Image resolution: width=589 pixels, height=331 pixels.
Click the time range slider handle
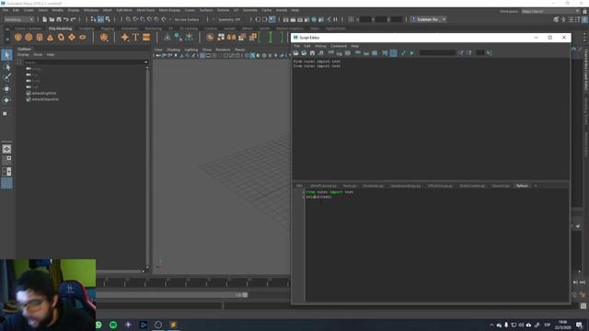tap(245, 295)
